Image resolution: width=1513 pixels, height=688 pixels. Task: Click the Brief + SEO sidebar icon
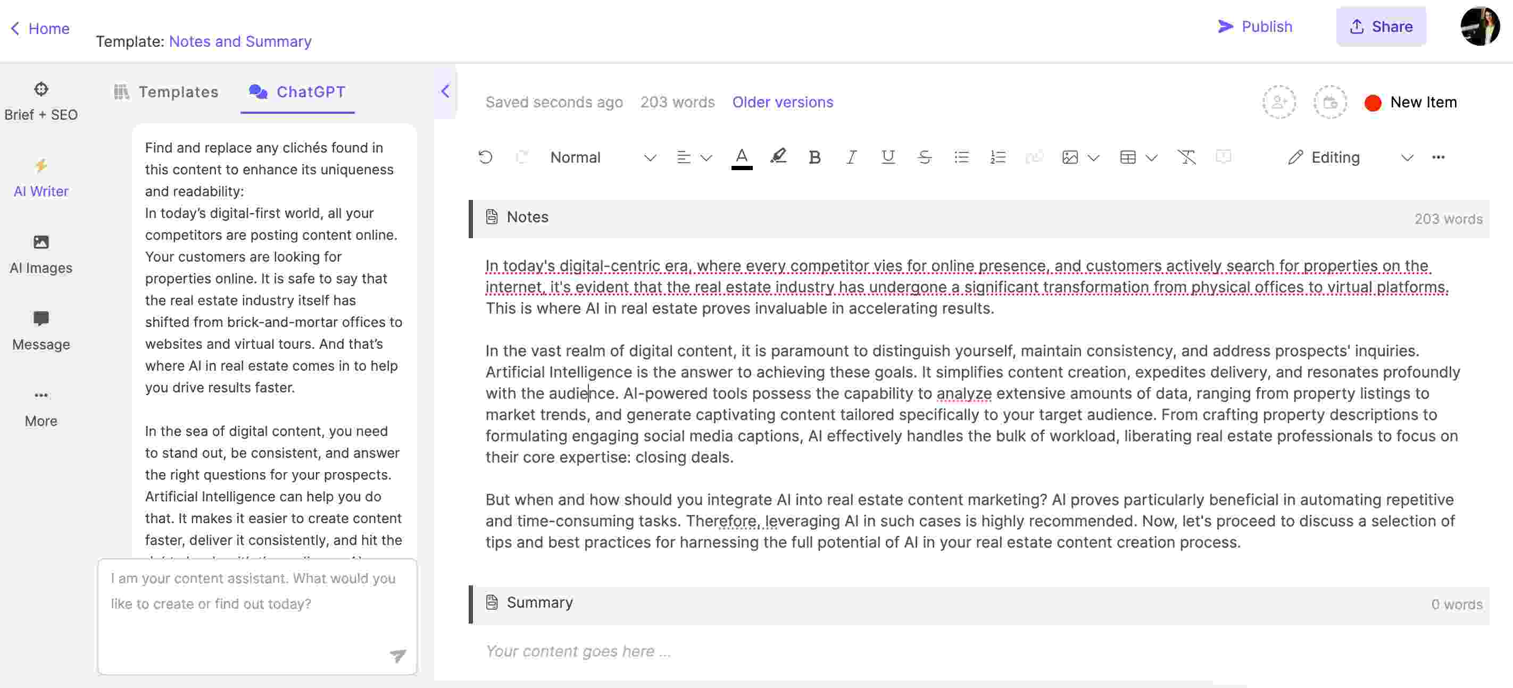pos(40,102)
